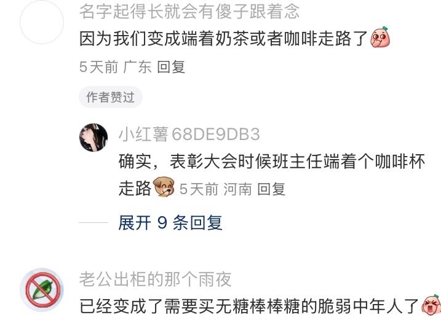
Task: Tap the shy pink emoji after 走路了
Action: (x=380, y=37)
